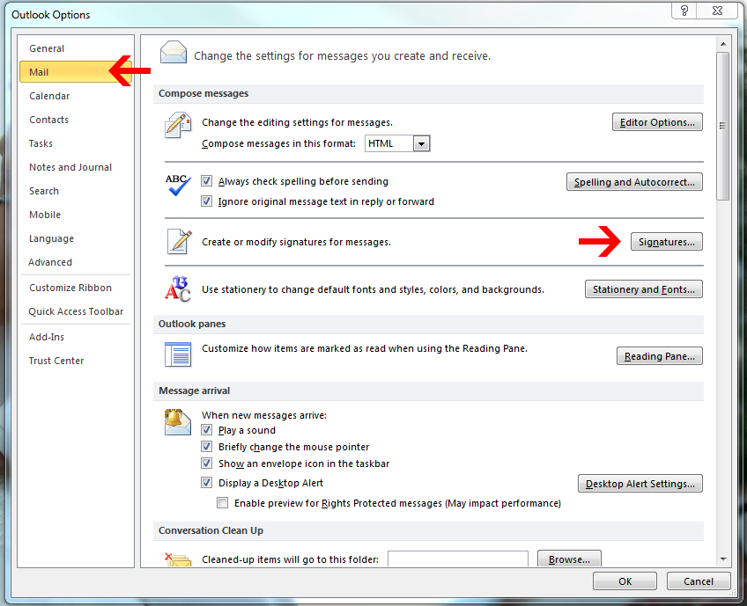Toggle Display a Desktop Alert checkbox
Image resolution: width=747 pixels, height=606 pixels.
pos(207,483)
